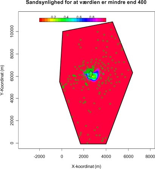Image resolution: width=155 pixels, height=169 pixels.
Task: Click the 4000 tick label on the X axis
Action: [106, 156]
